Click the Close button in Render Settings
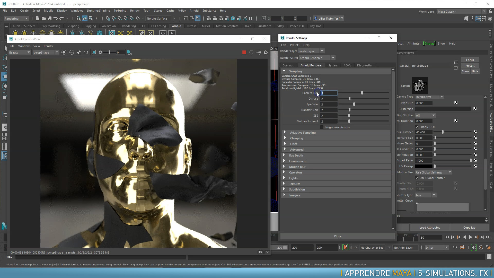Viewport: 494px width, 278px height. pyautogui.click(x=337, y=236)
